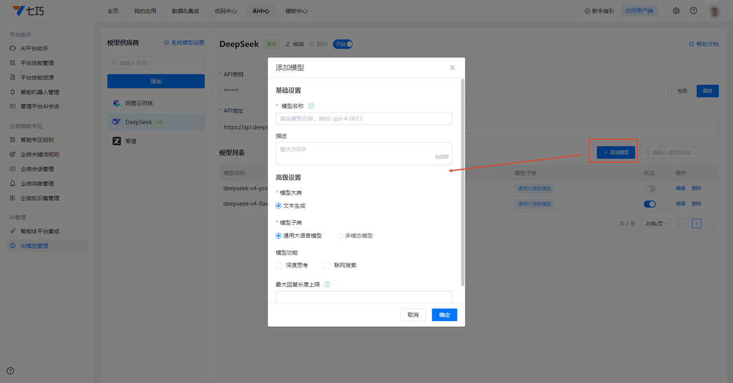Click the help circle icon at bottom left
The height and width of the screenshot is (383, 733).
(x=10, y=371)
